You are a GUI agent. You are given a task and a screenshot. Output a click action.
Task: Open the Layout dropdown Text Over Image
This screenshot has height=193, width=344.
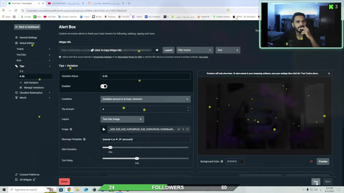pyautogui.click(x=122, y=119)
